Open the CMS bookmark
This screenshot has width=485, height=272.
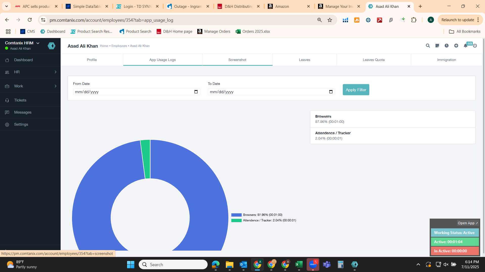coord(28,31)
